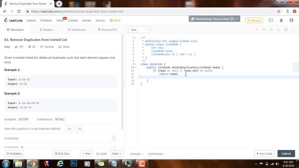Expand the Companies section chevron
299x168 pixels.
point(114,147)
